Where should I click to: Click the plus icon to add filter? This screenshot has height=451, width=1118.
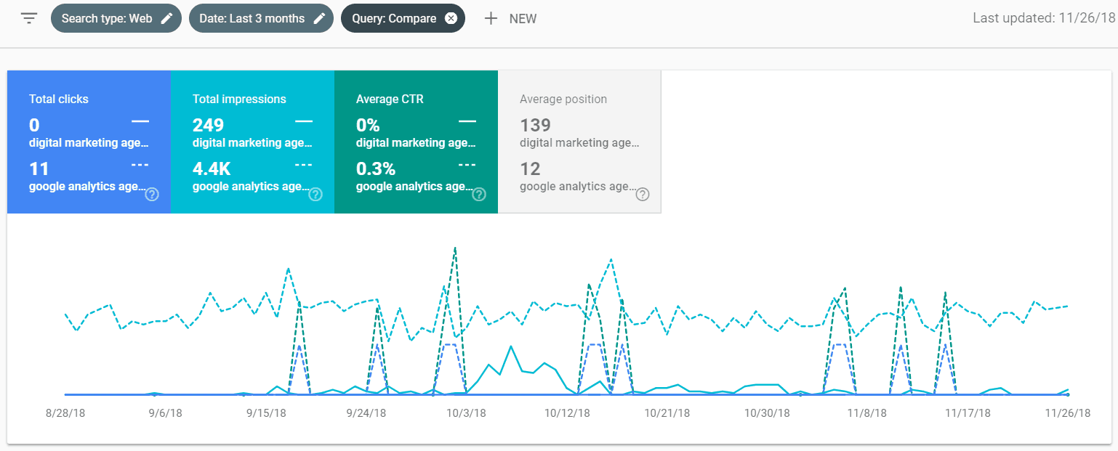point(491,19)
